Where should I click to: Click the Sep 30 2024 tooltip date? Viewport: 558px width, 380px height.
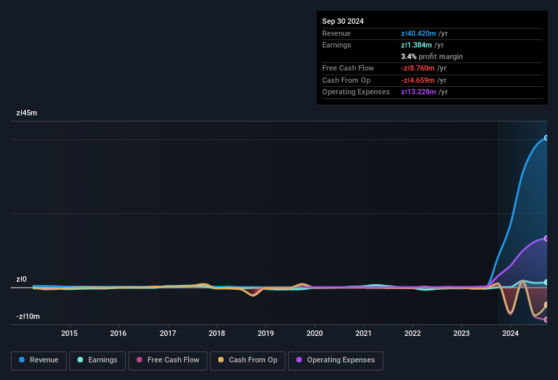[343, 21]
